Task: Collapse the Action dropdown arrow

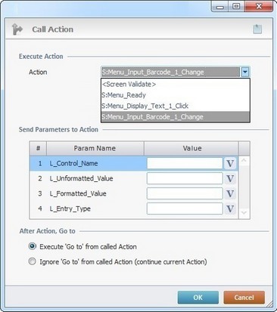Action: (x=245, y=73)
